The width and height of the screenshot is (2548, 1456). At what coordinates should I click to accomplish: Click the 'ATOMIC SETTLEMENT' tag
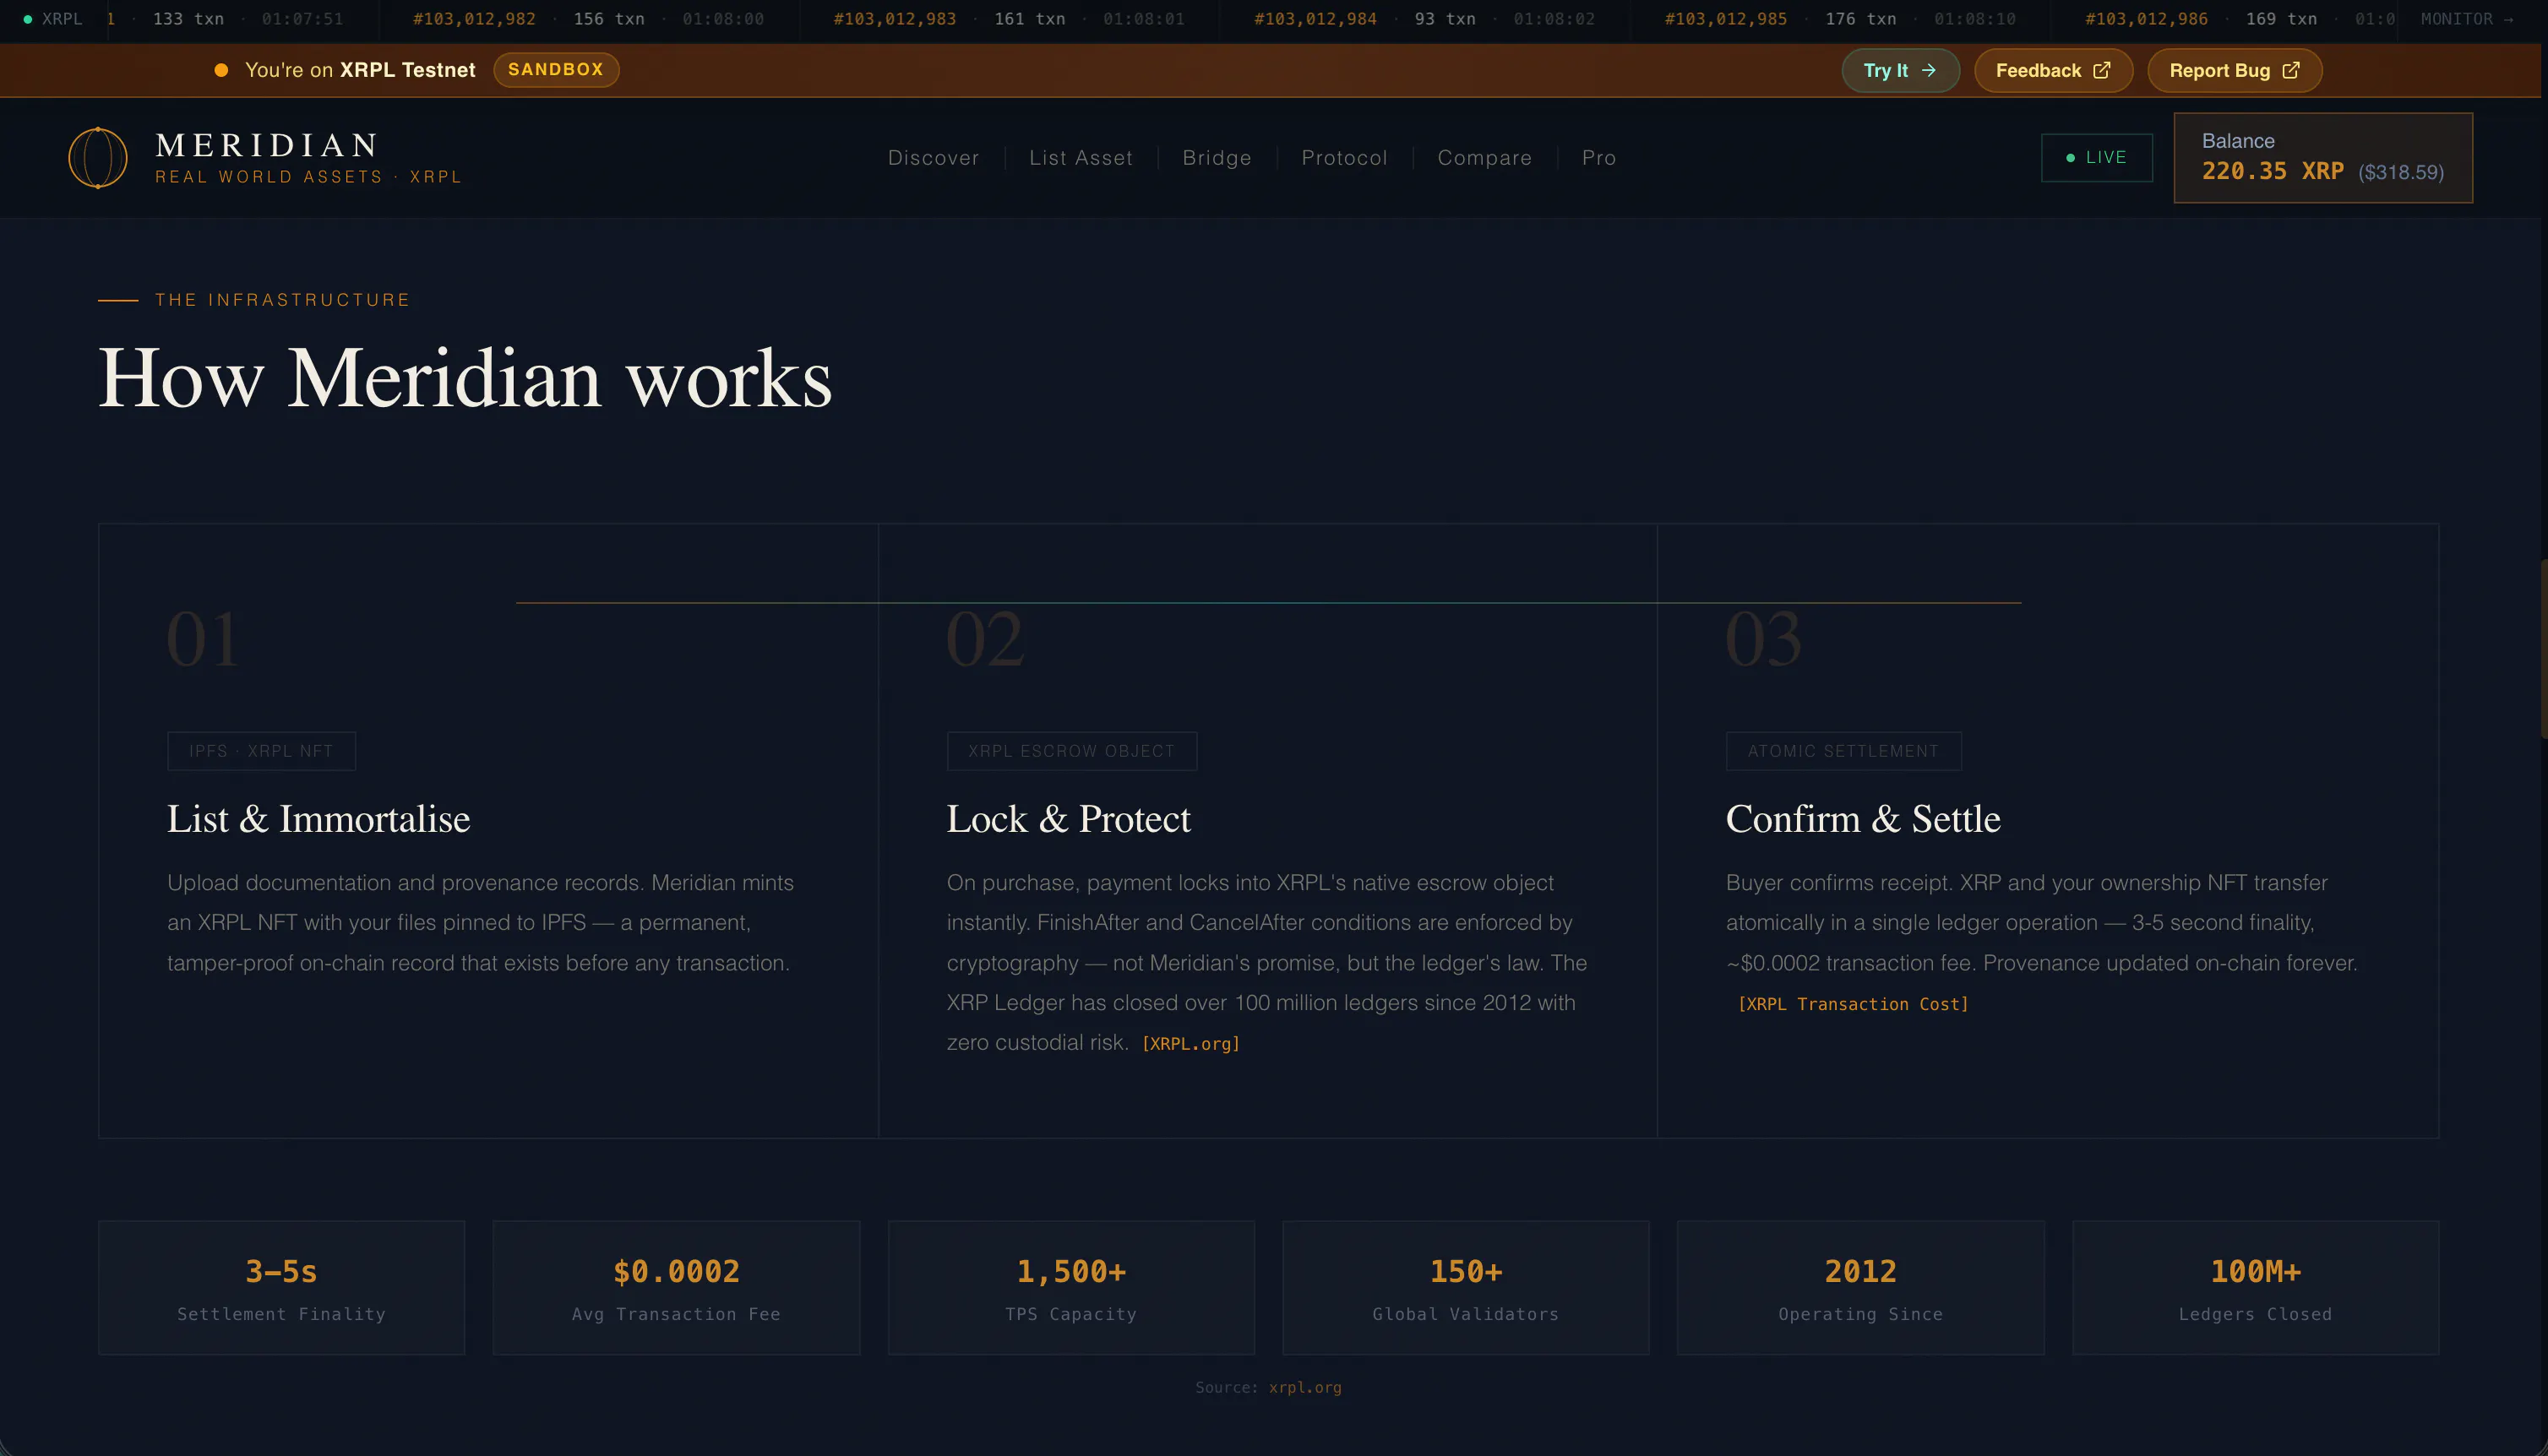[x=1843, y=751]
